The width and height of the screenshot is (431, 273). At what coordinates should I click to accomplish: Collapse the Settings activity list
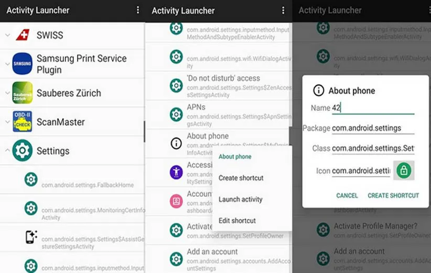pyautogui.click(x=7, y=151)
